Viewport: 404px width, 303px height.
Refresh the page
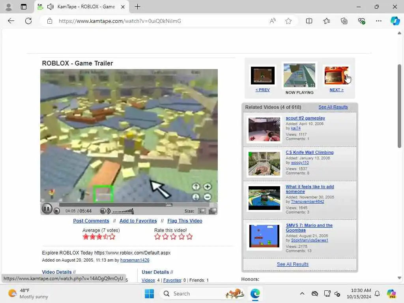click(x=28, y=21)
